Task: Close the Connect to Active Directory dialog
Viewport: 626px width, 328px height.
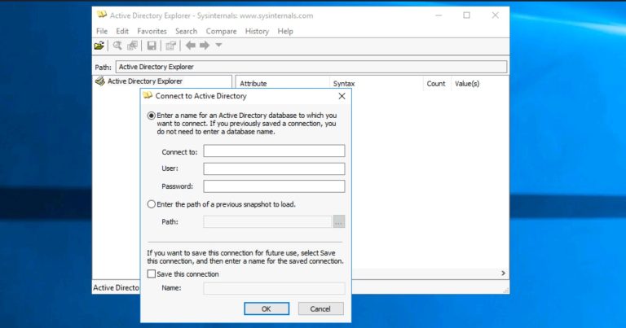Action: pos(342,95)
